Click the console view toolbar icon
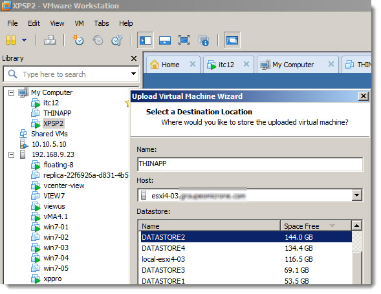Screen dimensions: 381x294 [x=232, y=40]
